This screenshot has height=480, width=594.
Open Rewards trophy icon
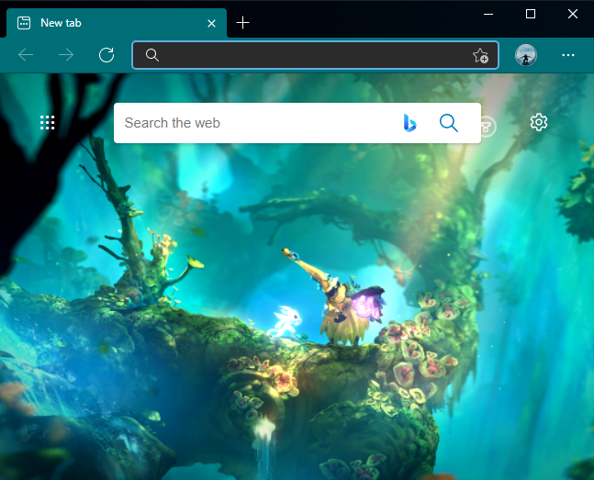click(488, 128)
